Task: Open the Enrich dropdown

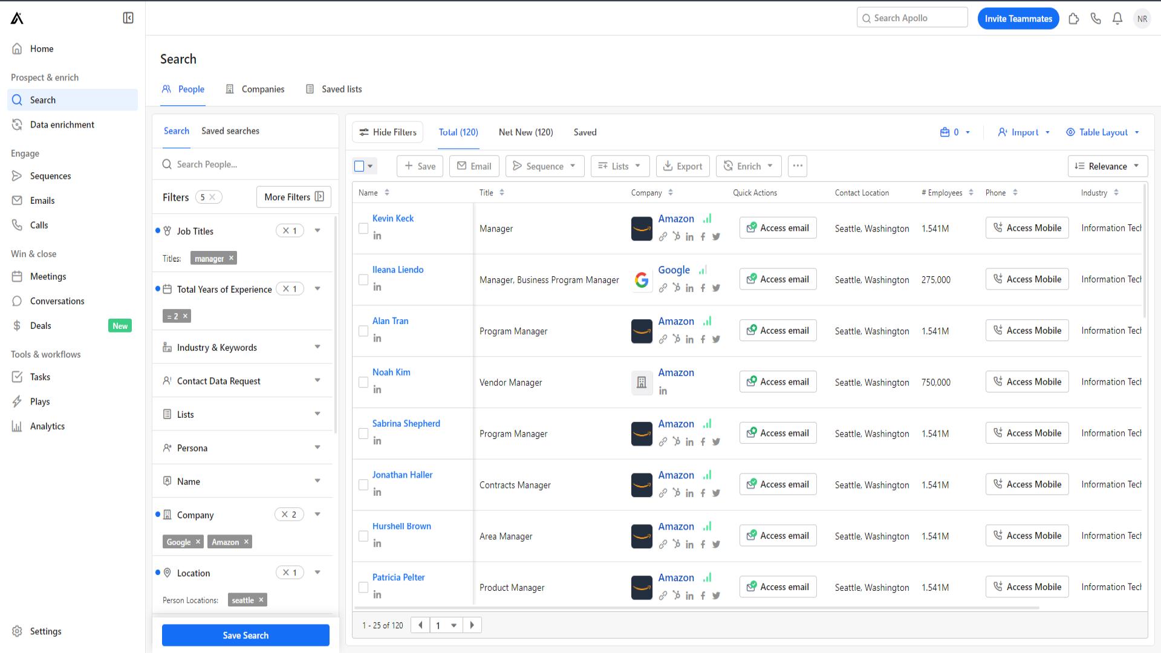Action: coord(749,166)
